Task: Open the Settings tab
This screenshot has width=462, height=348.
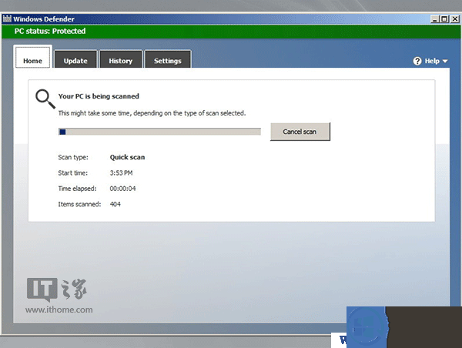Action: click(168, 59)
